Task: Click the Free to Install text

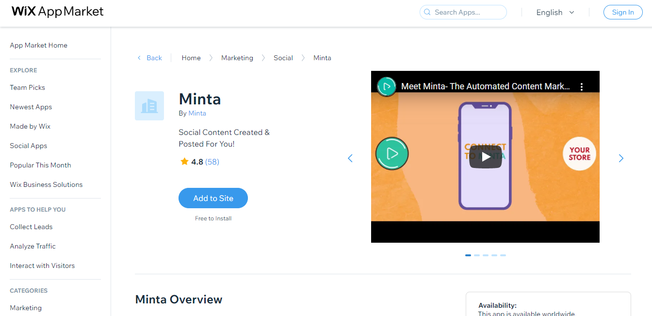Action: pos(213,218)
